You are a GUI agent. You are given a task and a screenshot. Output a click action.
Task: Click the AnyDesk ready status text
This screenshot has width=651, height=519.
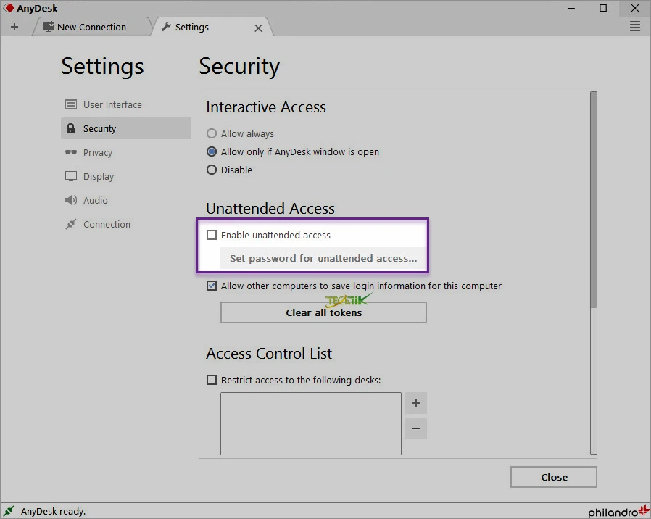tap(53, 512)
